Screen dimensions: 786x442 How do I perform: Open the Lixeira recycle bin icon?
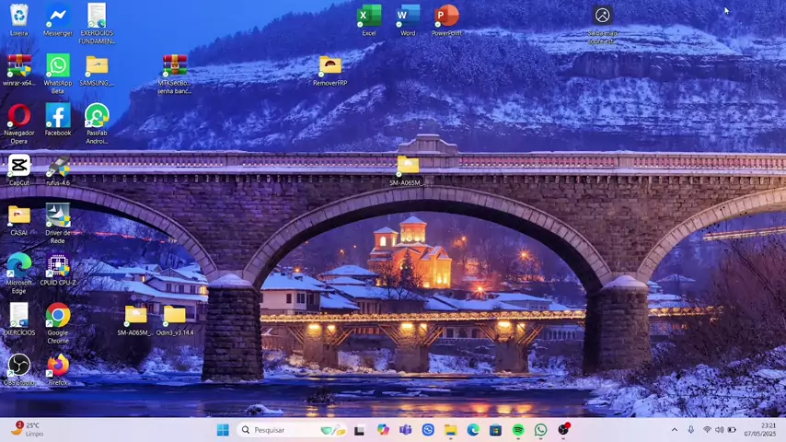[18, 17]
